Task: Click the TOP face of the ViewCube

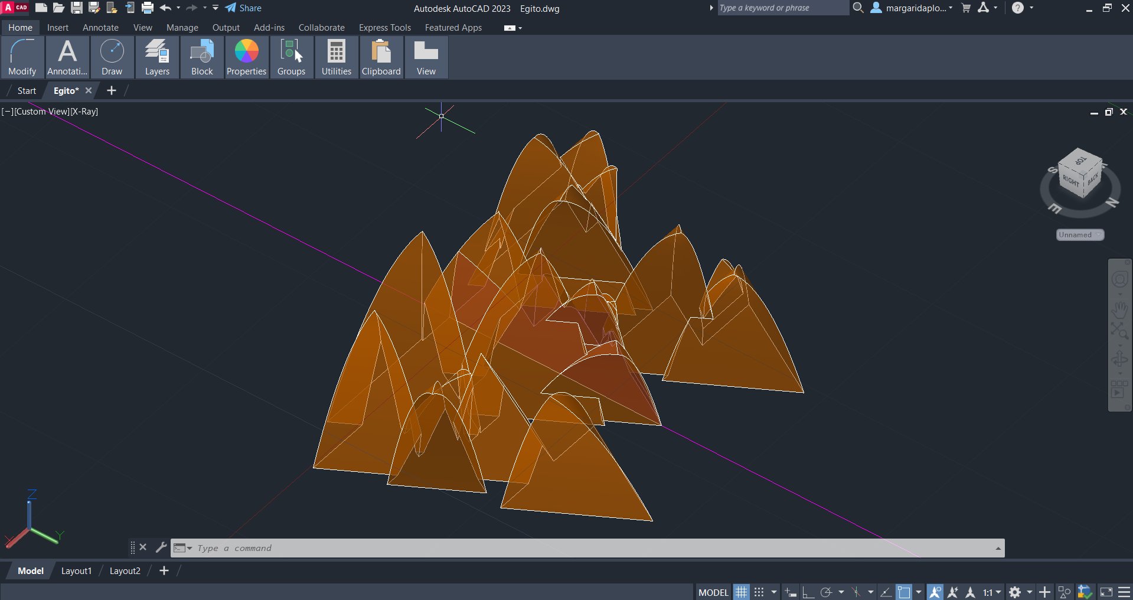Action: 1080,161
